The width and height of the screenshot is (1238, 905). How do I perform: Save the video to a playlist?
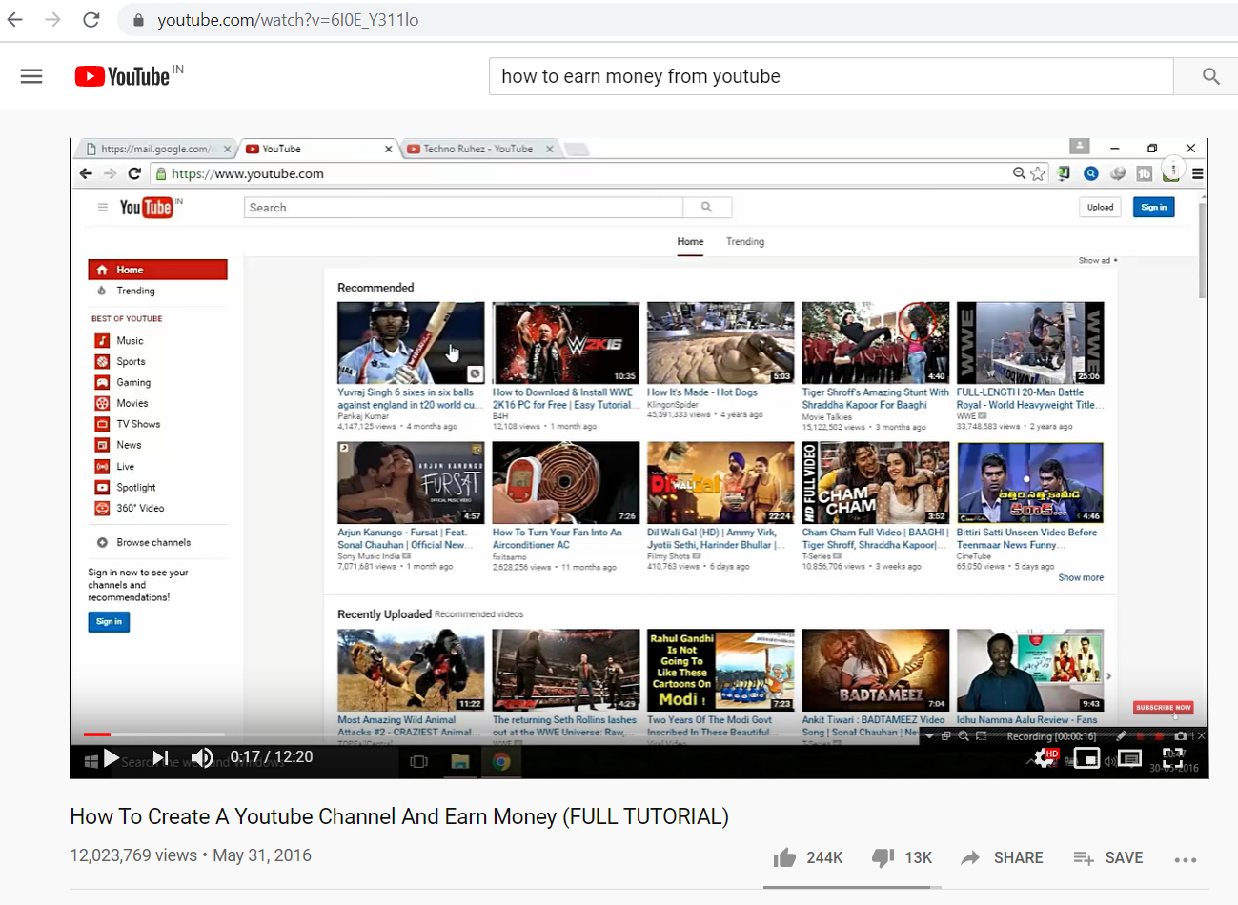1107,857
